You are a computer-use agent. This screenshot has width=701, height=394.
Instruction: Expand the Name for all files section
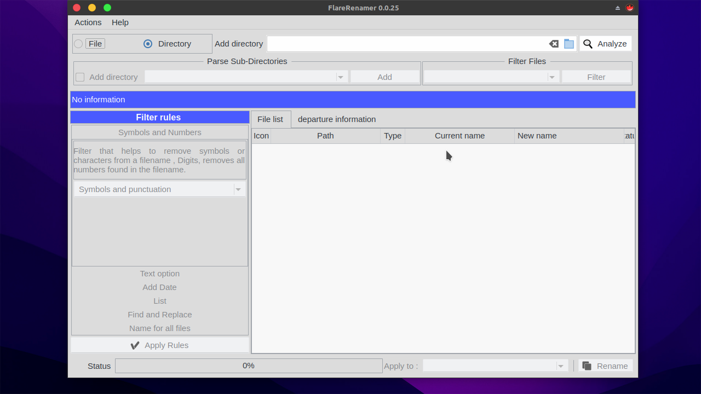[160, 328]
